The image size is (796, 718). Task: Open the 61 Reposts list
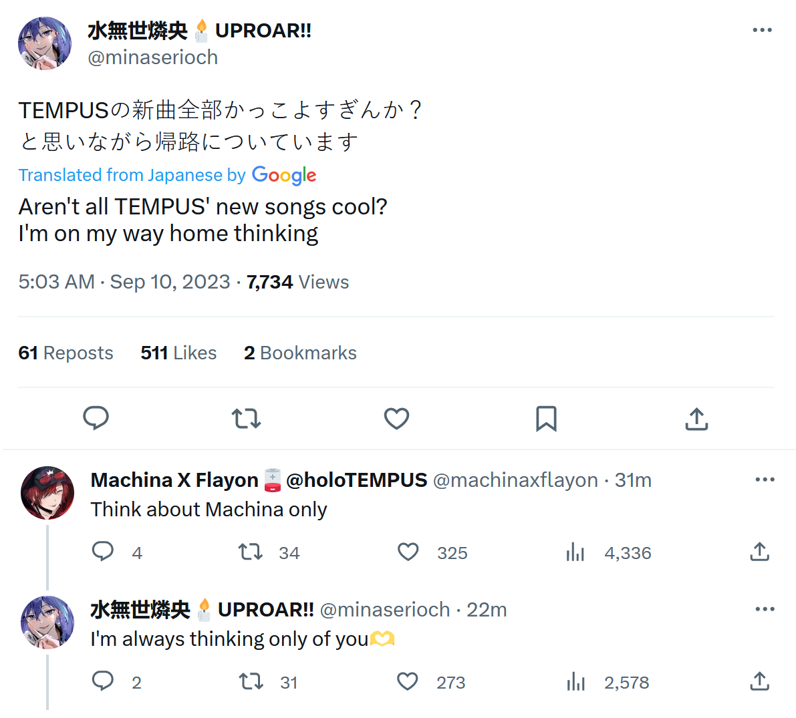[x=65, y=353]
